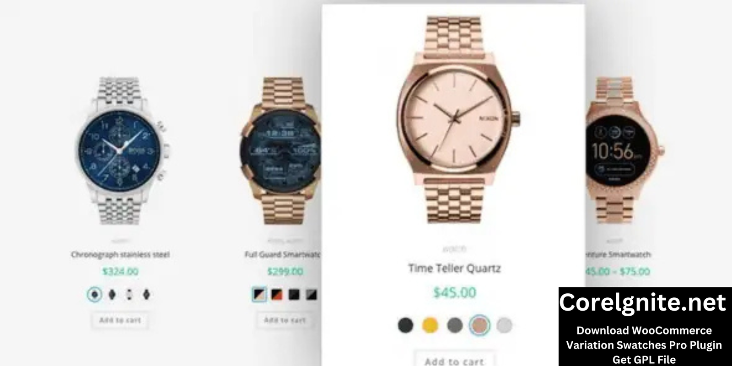Image resolution: width=732 pixels, height=366 pixels.
Task: Choose the light silver swatch for Time Teller Quartz
Action: coord(504,325)
